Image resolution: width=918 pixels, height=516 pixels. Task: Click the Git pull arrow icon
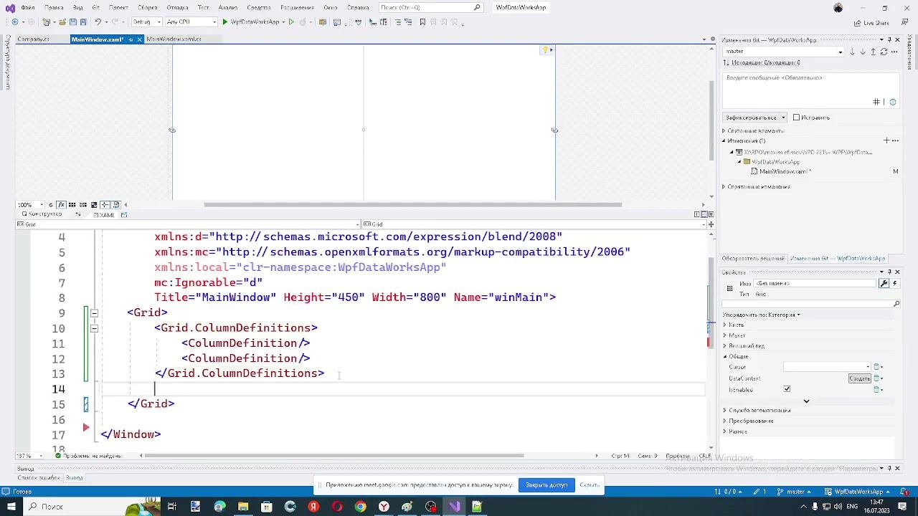point(862,52)
